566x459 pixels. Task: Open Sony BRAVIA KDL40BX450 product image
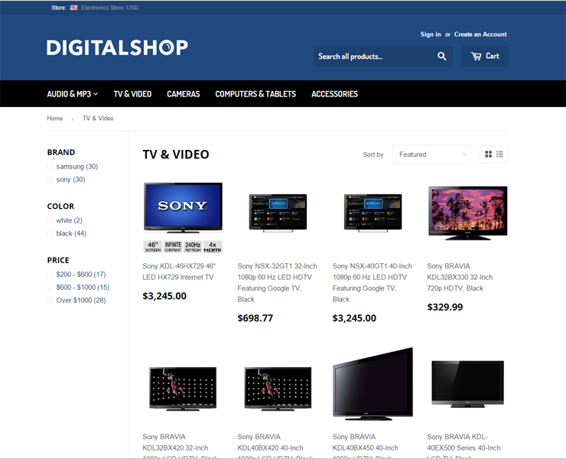tap(373, 384)
